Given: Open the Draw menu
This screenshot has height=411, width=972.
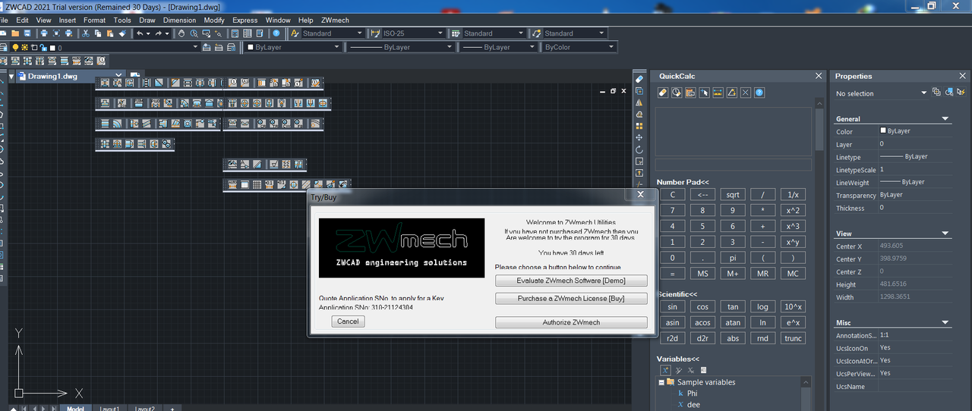Looking at the screenshot, I should tap(147, 20).
